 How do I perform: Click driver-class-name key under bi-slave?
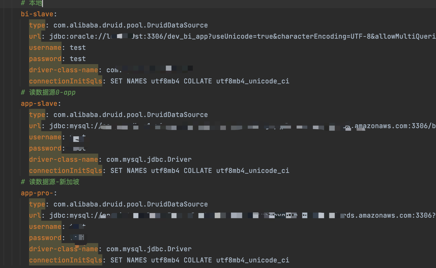click(64, 70)
